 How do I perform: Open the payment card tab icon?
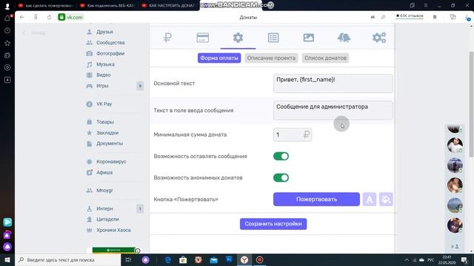pyautogui.click(x=202, y=38)
